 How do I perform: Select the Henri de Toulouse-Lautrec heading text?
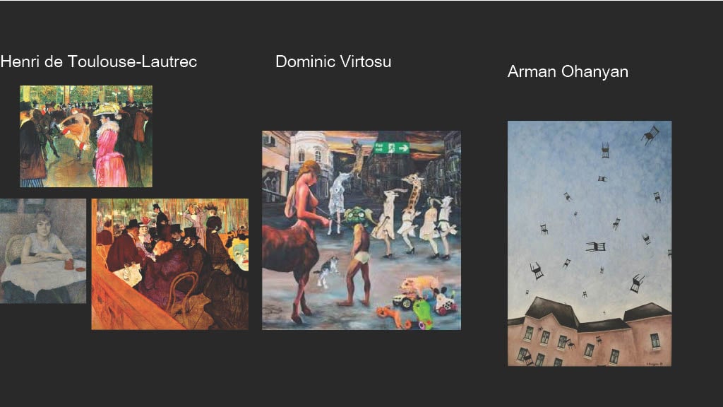tap(99, 61)
